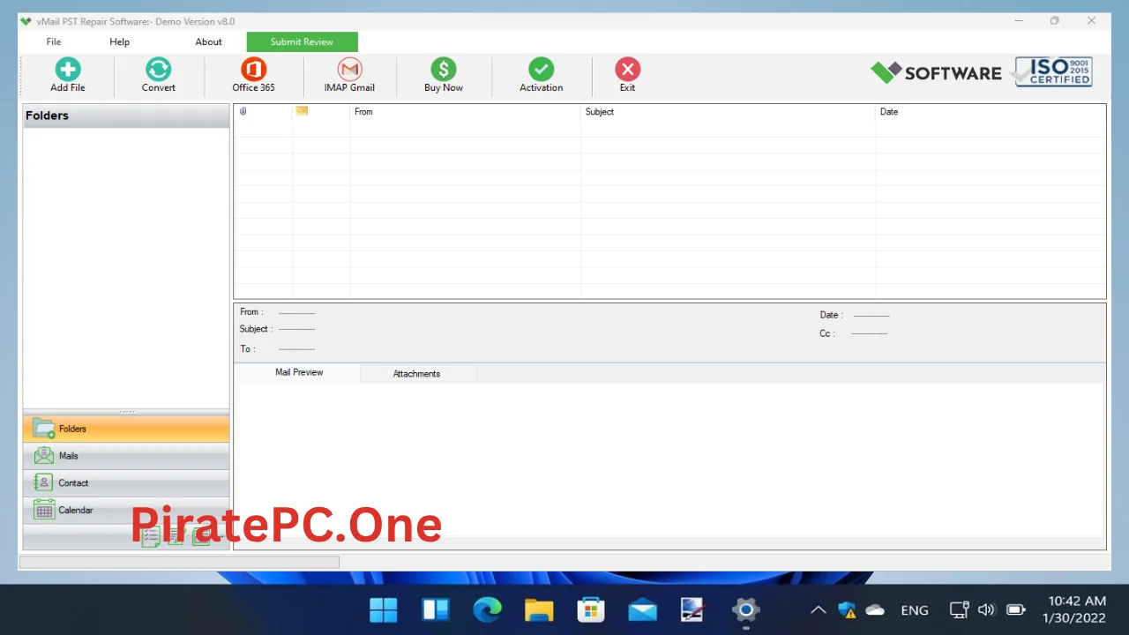
Task: Click the red Exit icon
Action: (x=627, y=70)
